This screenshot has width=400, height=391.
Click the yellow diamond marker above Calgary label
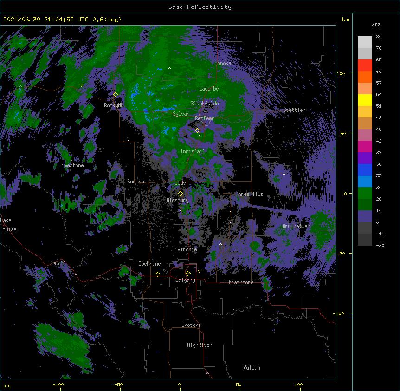point(188,274)
